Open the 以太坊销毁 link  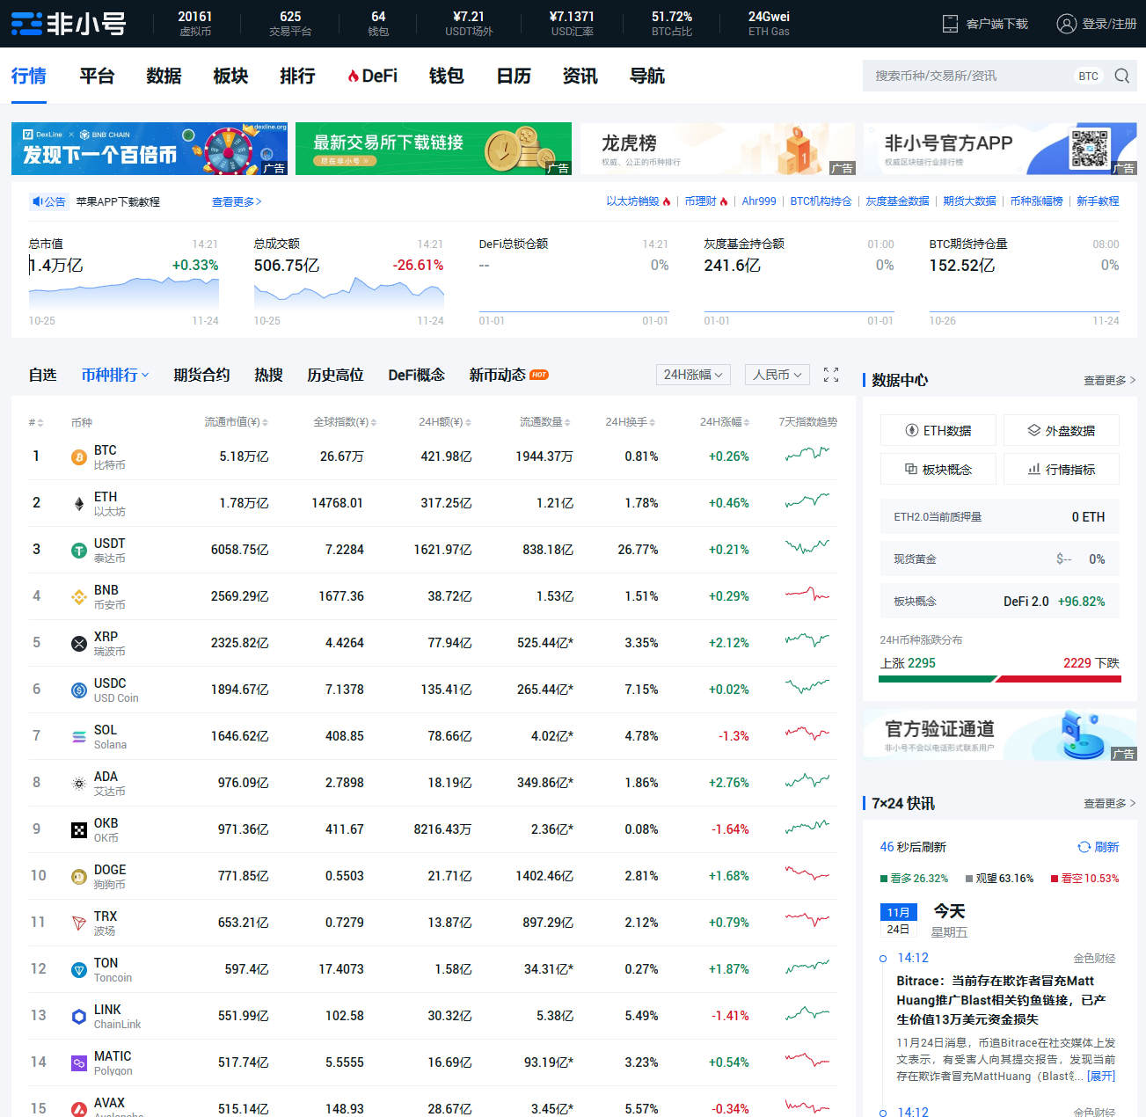coord(639,201)
